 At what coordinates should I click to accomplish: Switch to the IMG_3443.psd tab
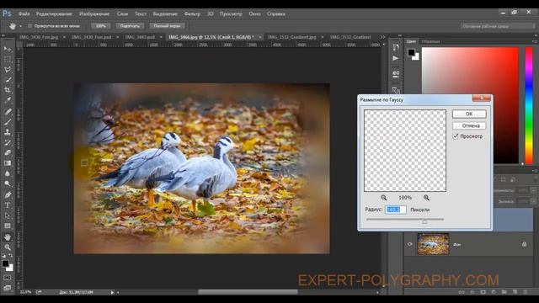(141, 37)
